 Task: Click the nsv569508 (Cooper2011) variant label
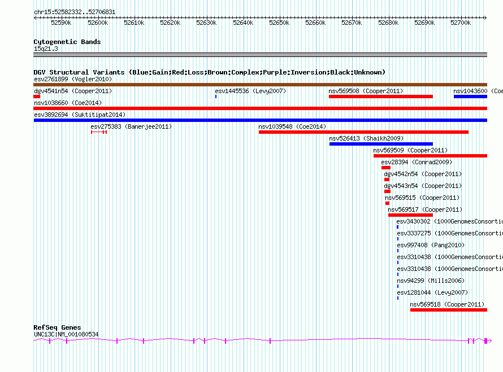click(x=366, y=91)
